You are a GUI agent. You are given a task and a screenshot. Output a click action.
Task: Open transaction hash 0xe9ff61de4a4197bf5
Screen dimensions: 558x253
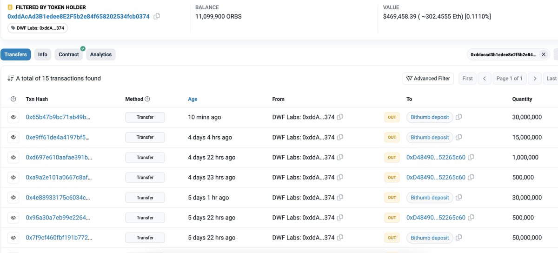[x=58, y=137]
